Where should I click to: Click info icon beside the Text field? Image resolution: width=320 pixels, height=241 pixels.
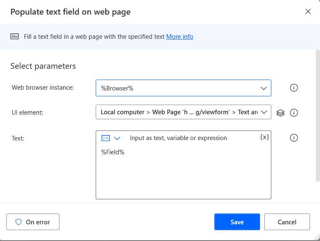coord(294,138)
